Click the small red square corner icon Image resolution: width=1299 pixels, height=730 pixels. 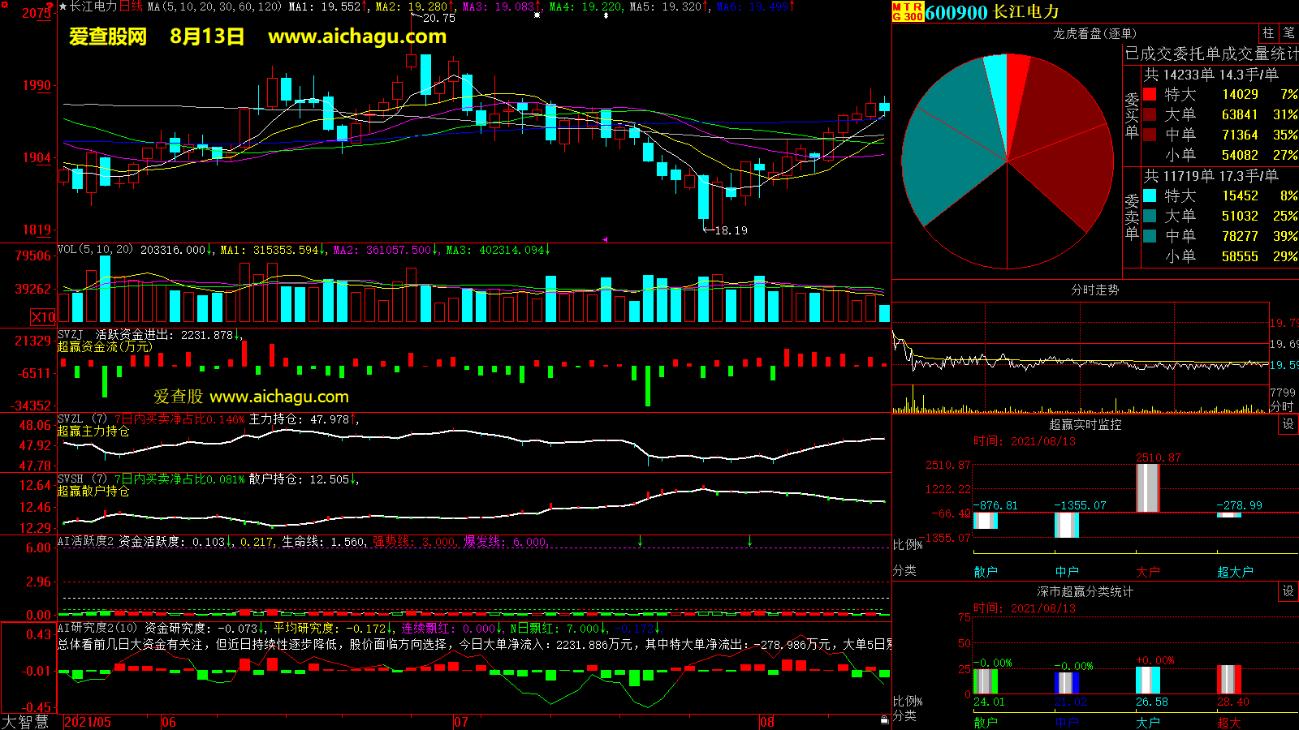pyautogui.click(x=4, y=5)
